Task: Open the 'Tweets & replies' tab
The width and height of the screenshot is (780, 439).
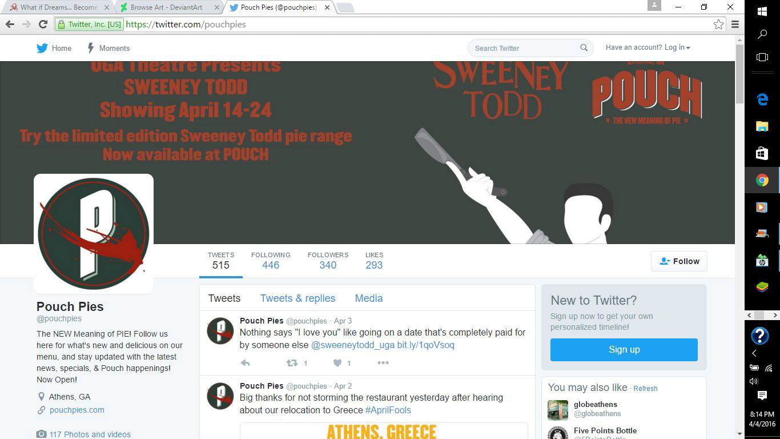Action: tap(297, 298)
